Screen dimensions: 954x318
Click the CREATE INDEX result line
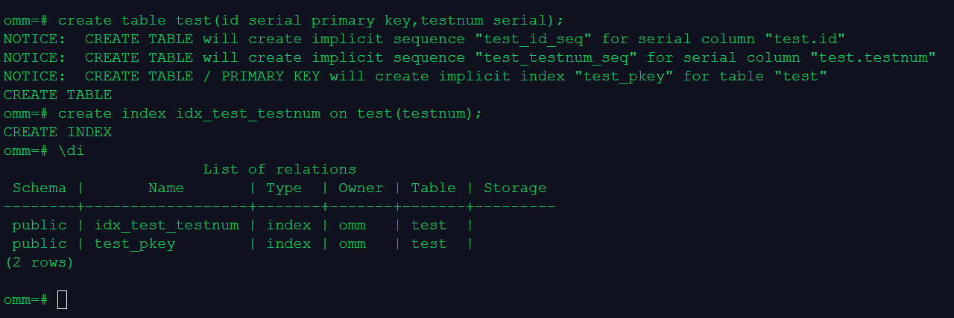(57, 132)
